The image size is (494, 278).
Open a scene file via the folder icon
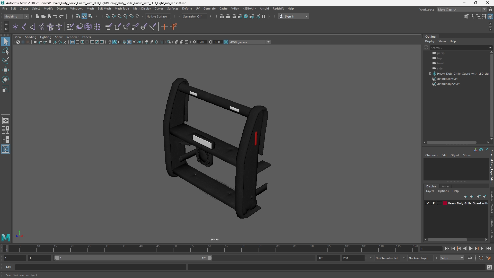coord(43,16)
